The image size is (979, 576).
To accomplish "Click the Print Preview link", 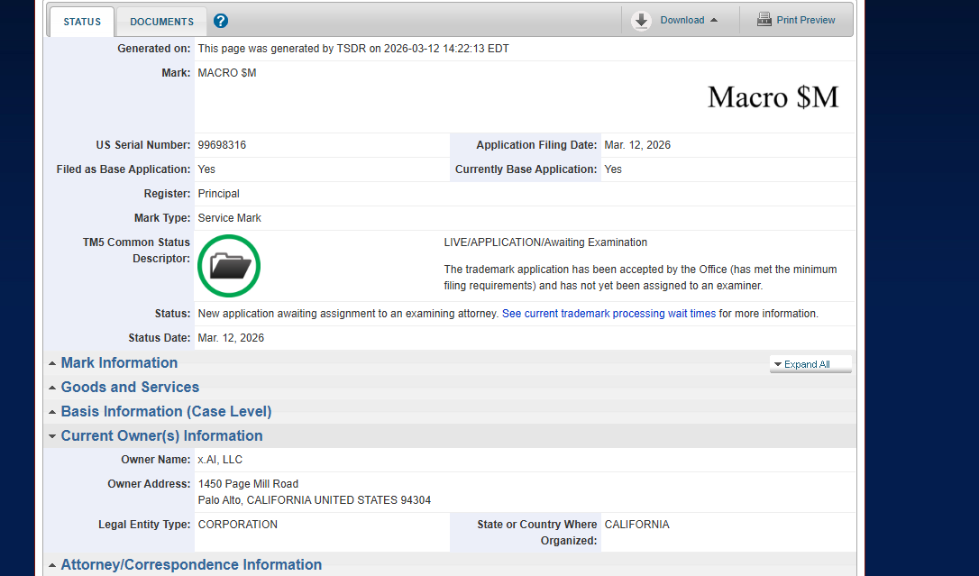I will [805, 20].
